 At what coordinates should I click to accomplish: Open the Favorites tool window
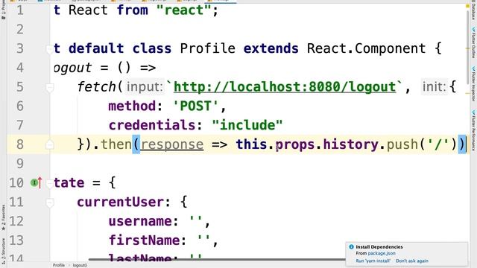3,217
